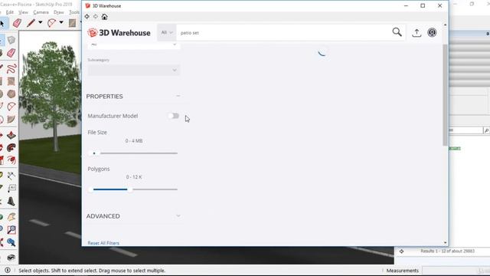Click the Reset All Filters link
This screenshot has width=490, height=276.
coord(103,243)
